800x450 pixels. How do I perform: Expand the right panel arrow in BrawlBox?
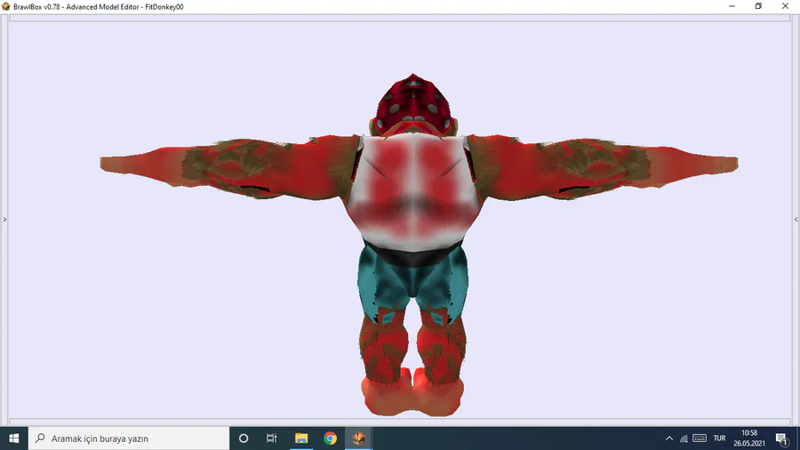pos(796,220)
